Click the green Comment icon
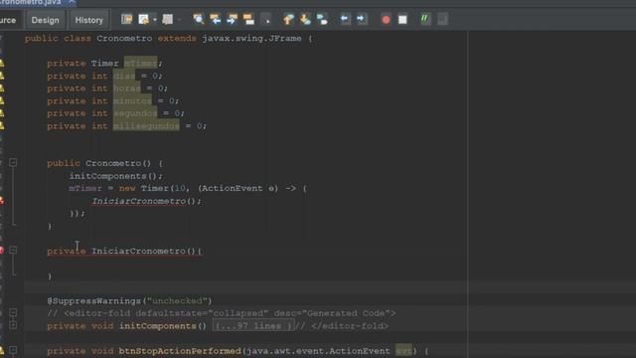636x358 pixels. click(424, 19)
